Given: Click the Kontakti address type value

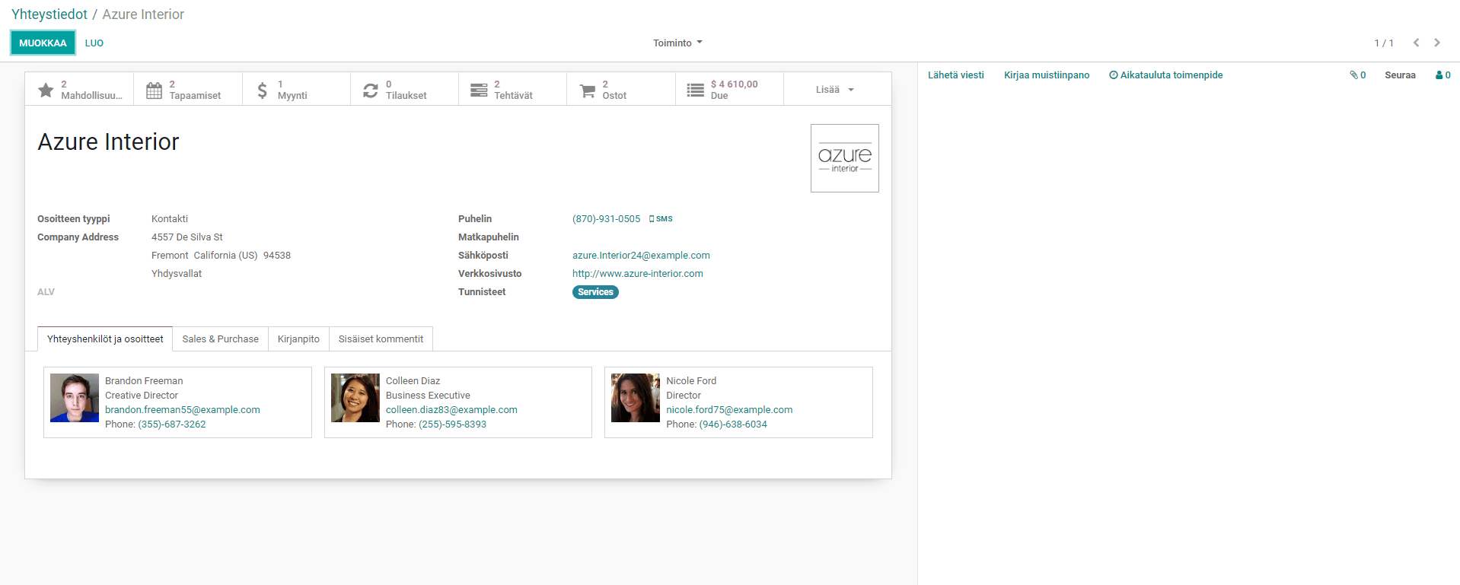Looking at the screenshot, I should (x=170, y=219).
